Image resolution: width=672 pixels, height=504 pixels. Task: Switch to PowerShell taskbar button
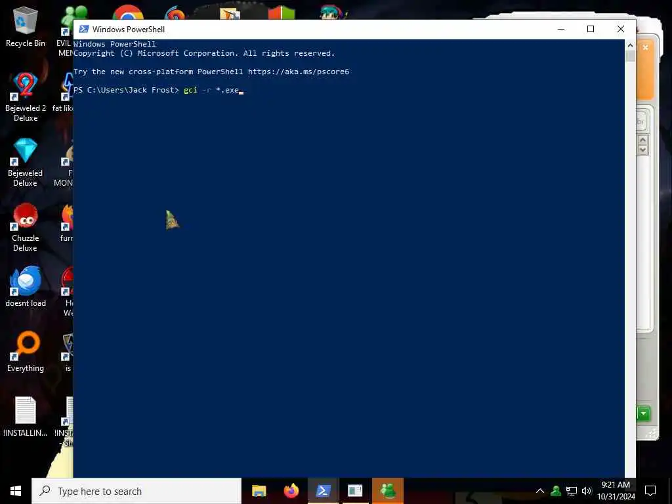point(323,491)
